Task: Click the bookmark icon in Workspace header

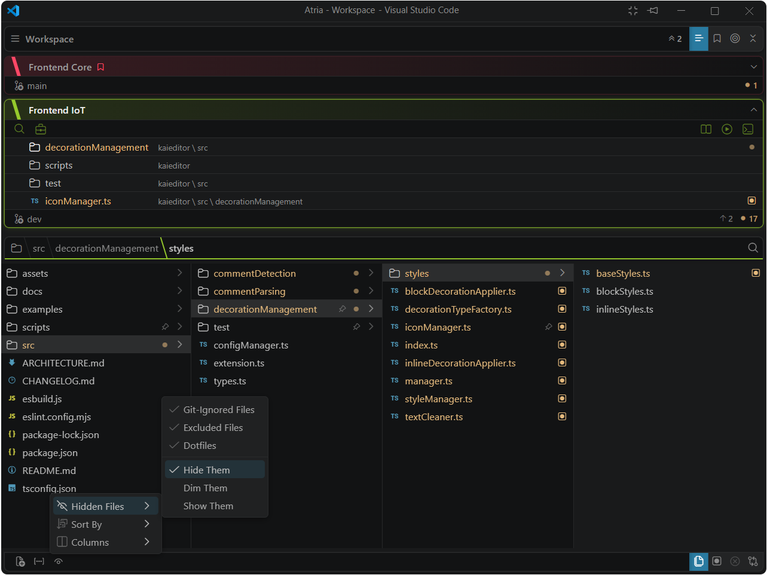Action: 717,39
